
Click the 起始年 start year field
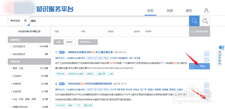[x=137, y=31]
